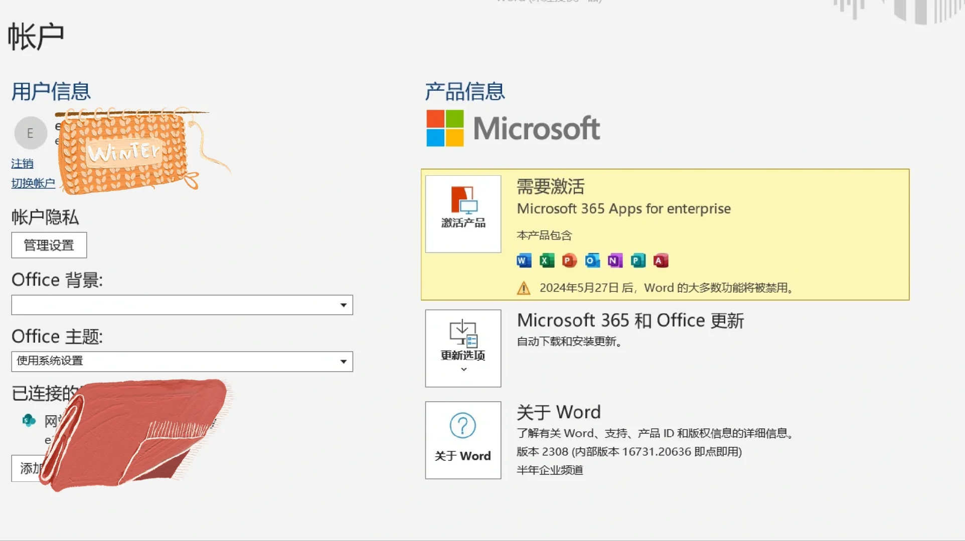The image size is (965, 541).
Task: Click the question mark icon in 关于 Word
Action: [462, 425]
